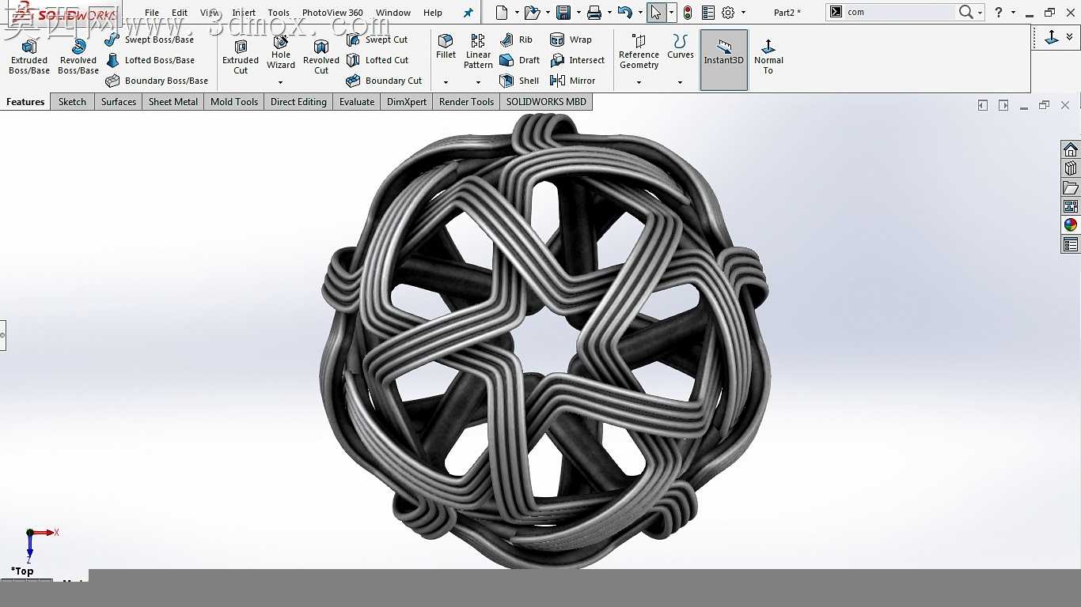Expand the Curves dropdown arrow
1081x607 pixels.
[x=680, y=82]
